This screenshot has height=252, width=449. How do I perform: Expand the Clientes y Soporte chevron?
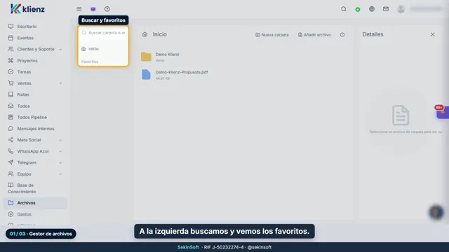click(x=60, y=50)
